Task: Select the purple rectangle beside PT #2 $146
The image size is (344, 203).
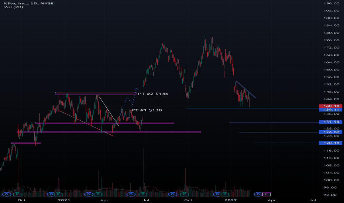Action: pos(96,93)
